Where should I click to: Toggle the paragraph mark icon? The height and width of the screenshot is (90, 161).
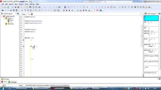129,7
